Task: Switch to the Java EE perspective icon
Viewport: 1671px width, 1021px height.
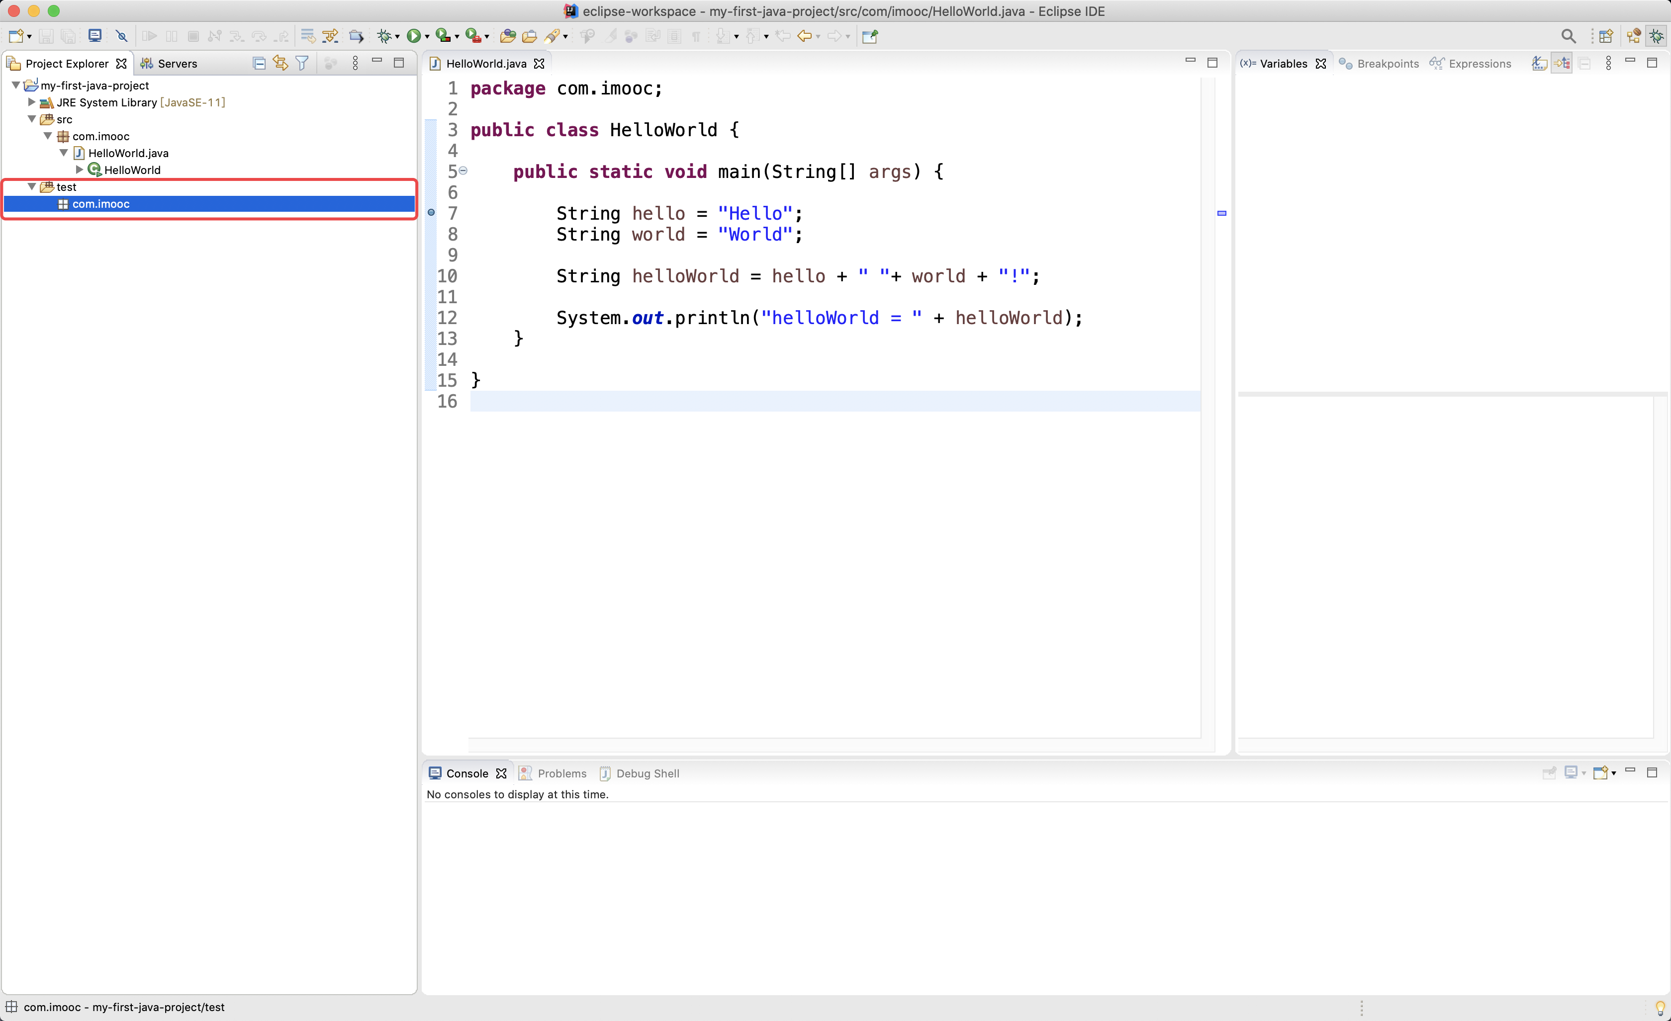Action: (1634, 37)
